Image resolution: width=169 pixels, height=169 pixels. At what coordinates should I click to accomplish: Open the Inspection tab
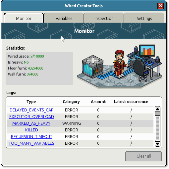pos(104,18)
